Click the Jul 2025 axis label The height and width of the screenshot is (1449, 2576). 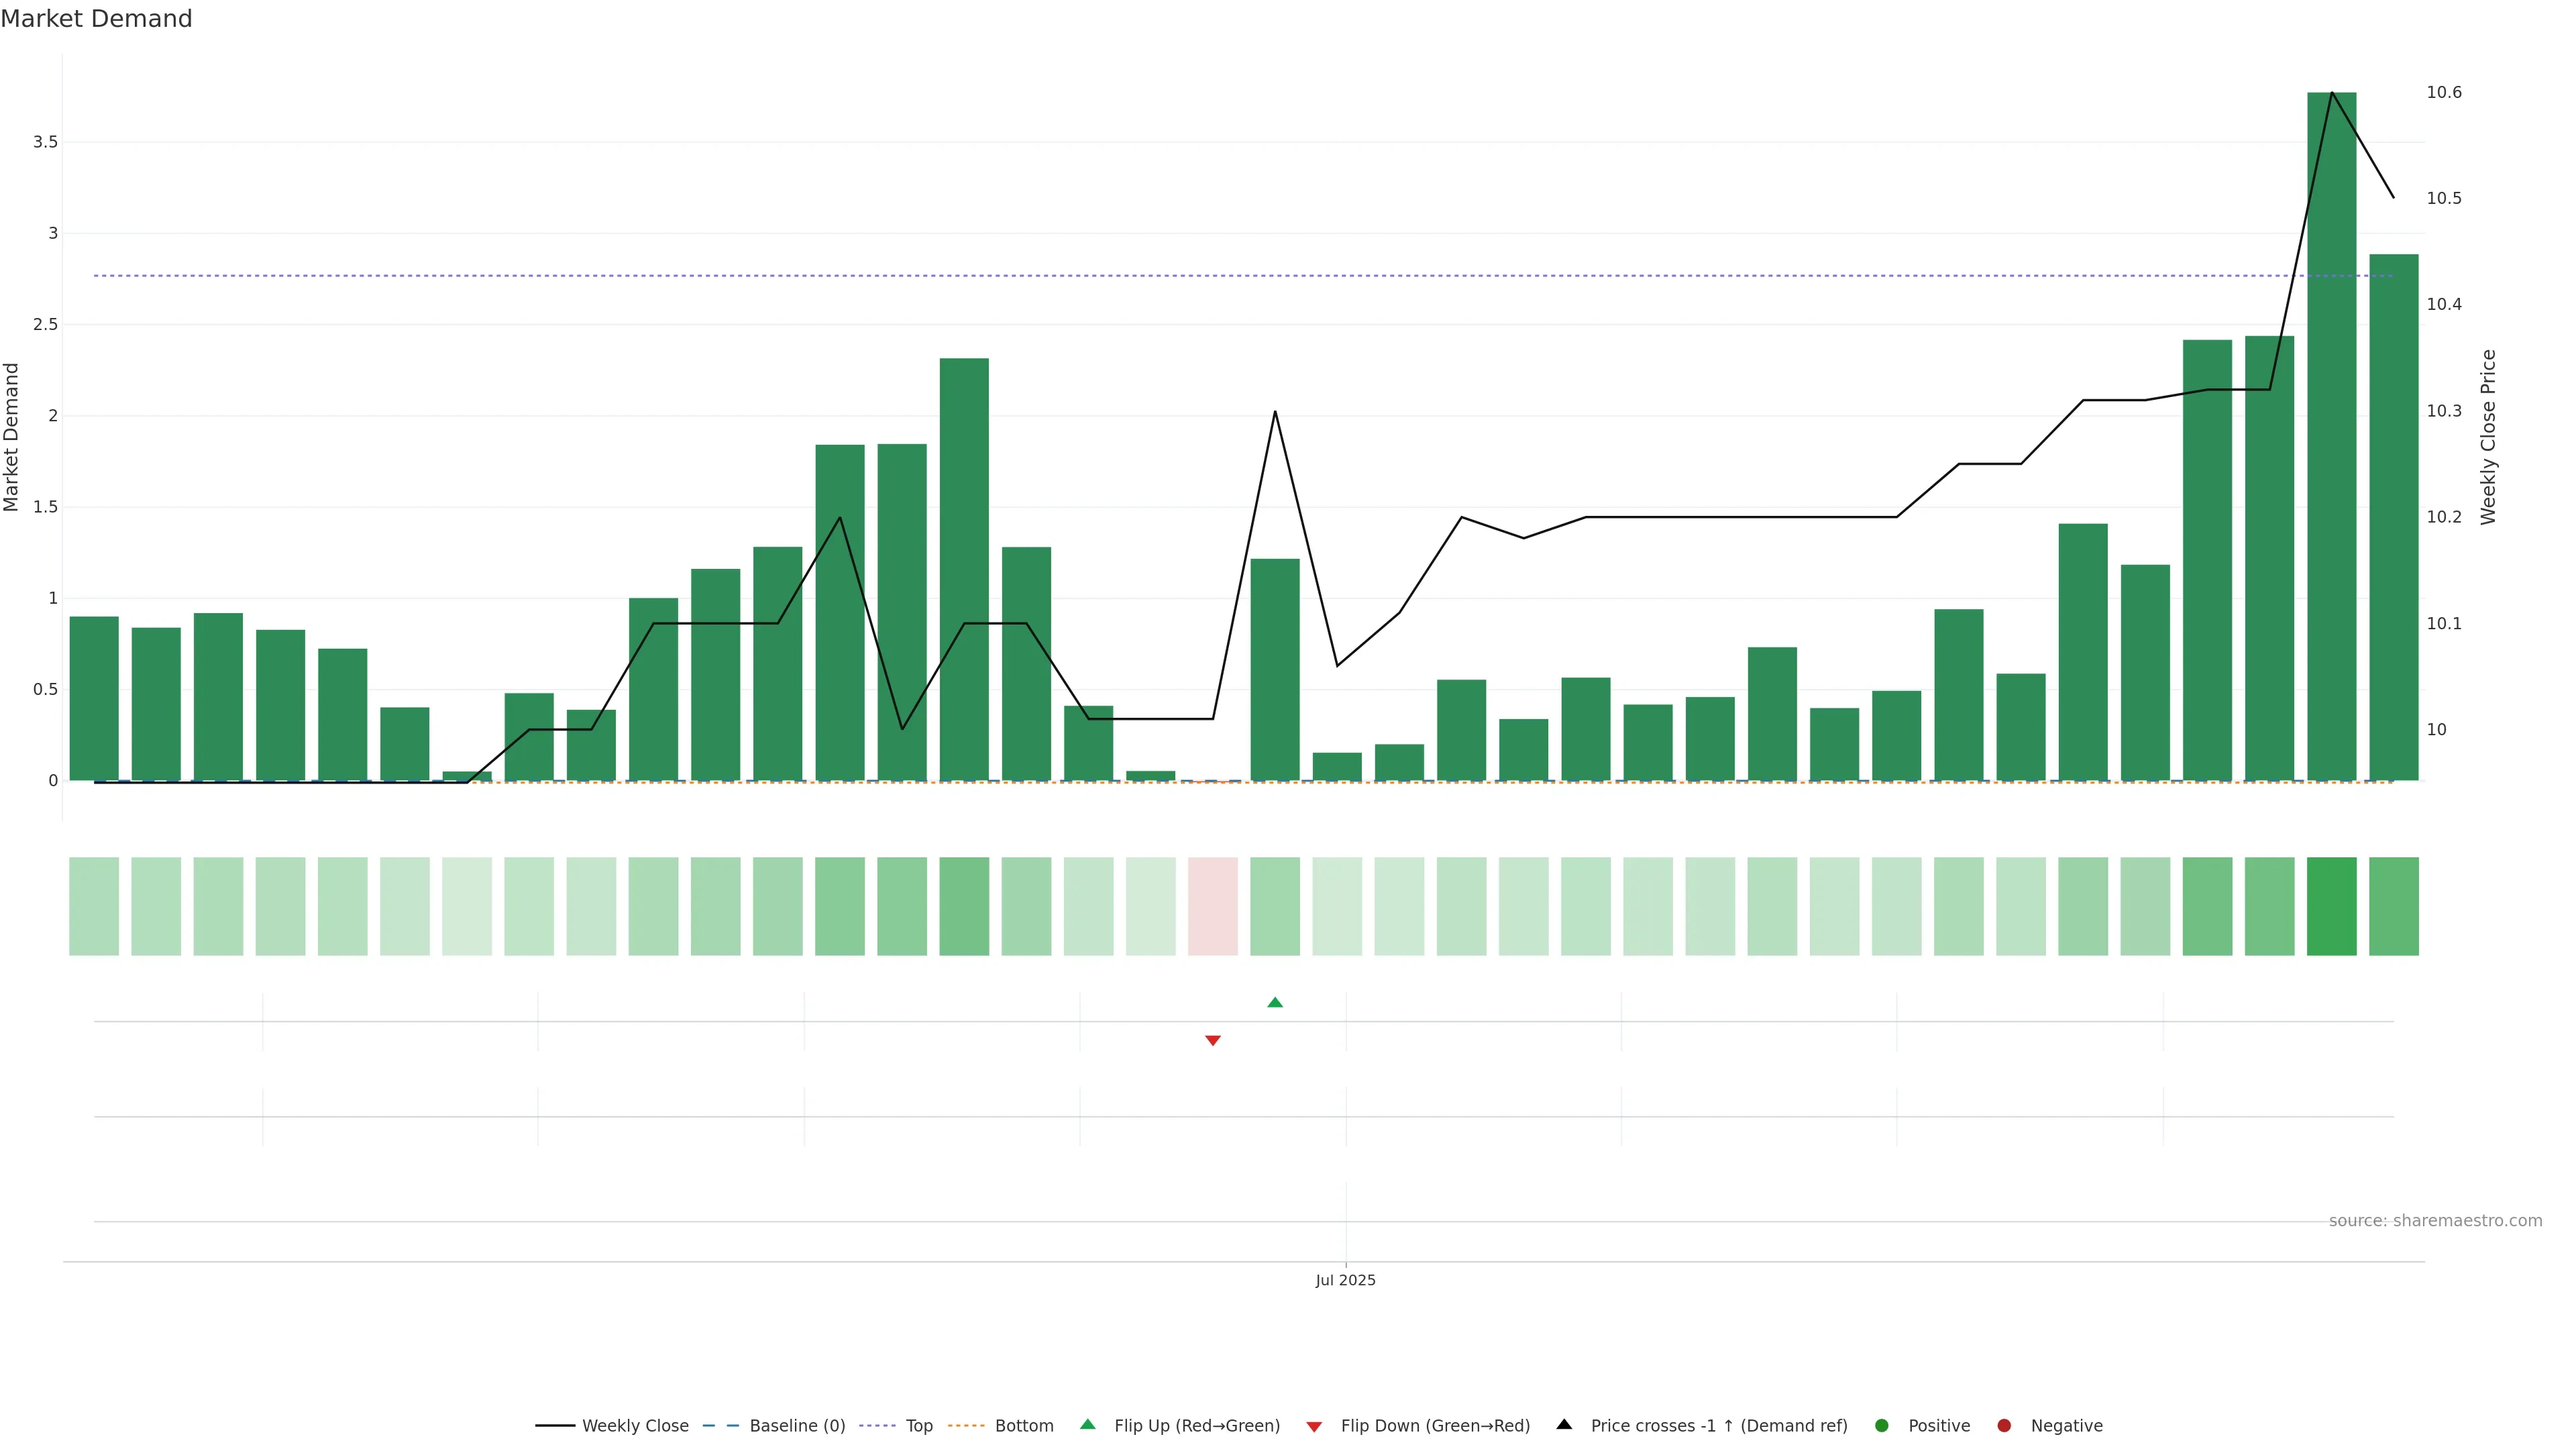(x=1345, y=1281)
